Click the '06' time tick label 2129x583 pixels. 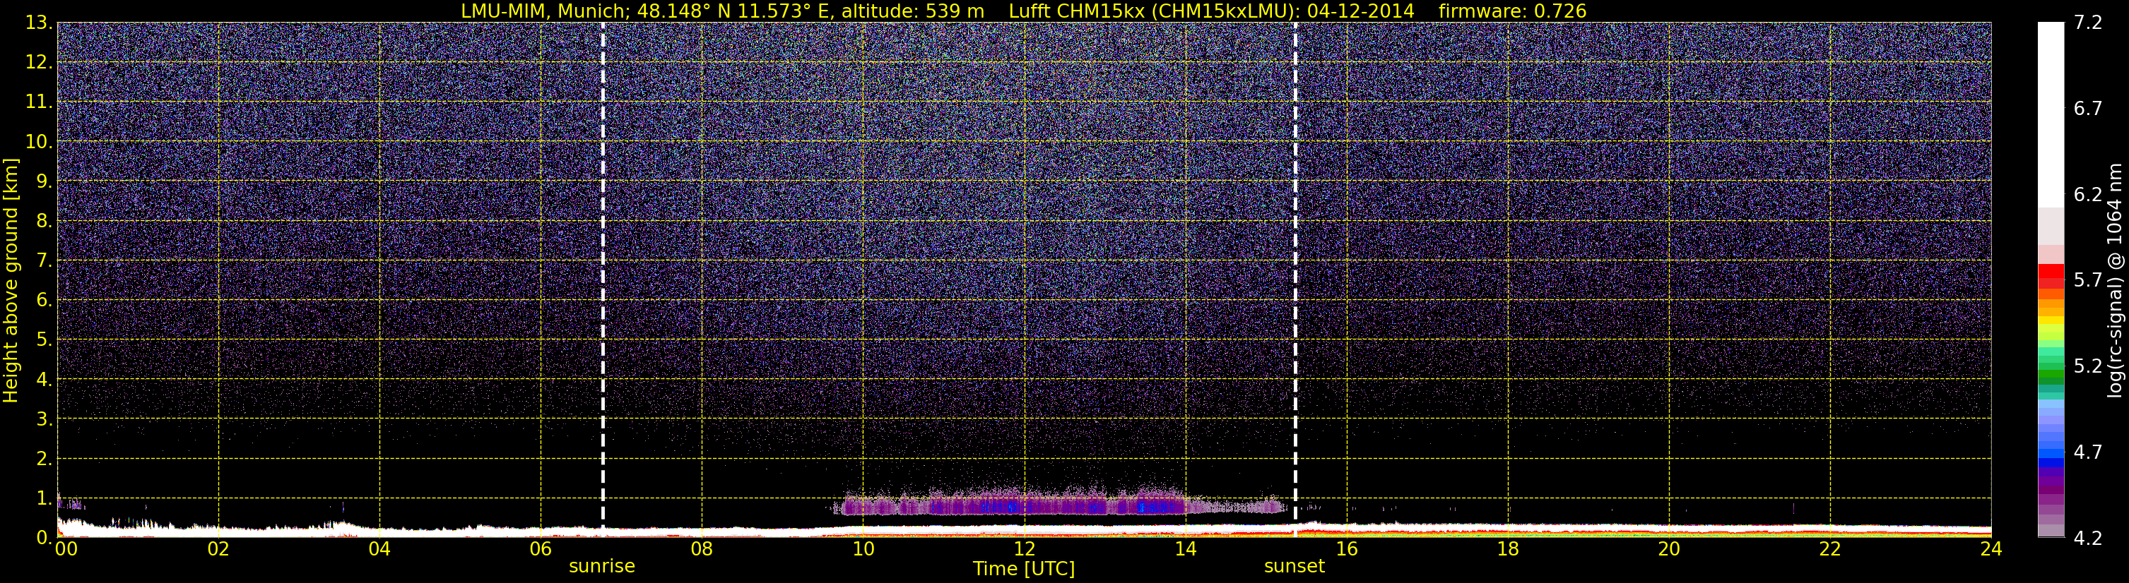(541, 550)
